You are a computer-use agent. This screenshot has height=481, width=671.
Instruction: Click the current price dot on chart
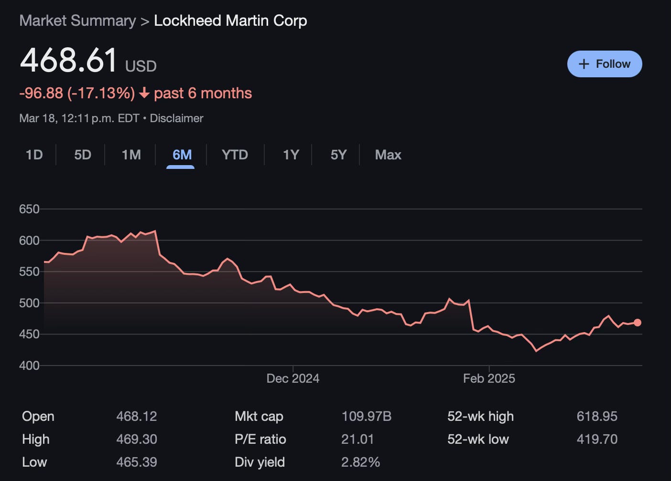pyautogui.click(x=637, y=323)
